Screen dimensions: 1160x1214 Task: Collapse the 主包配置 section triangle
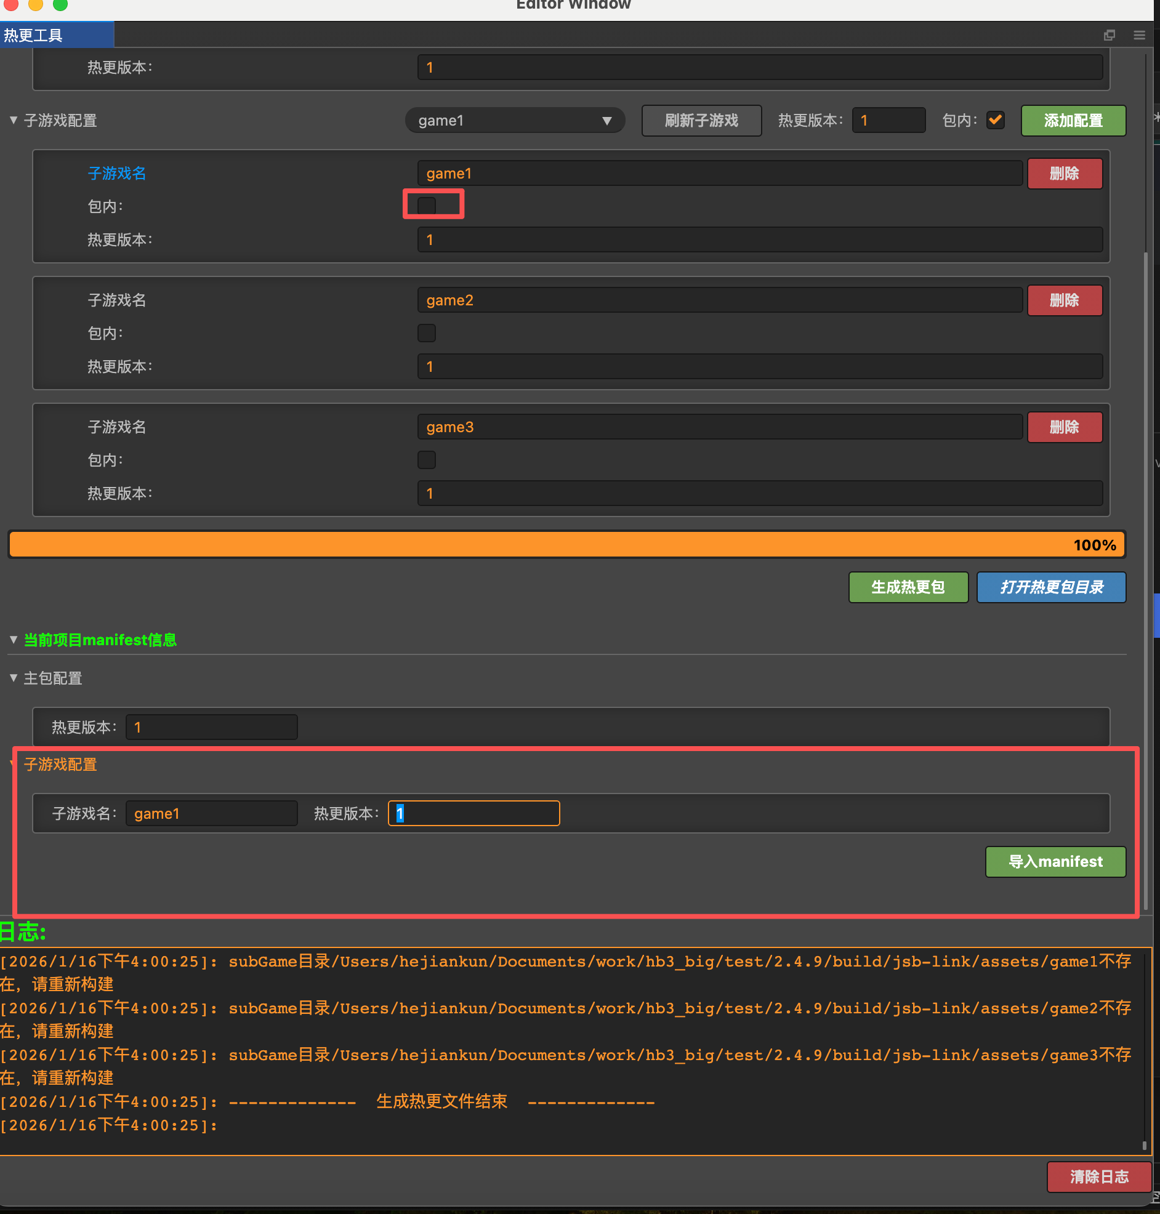[x=14, y=678]
